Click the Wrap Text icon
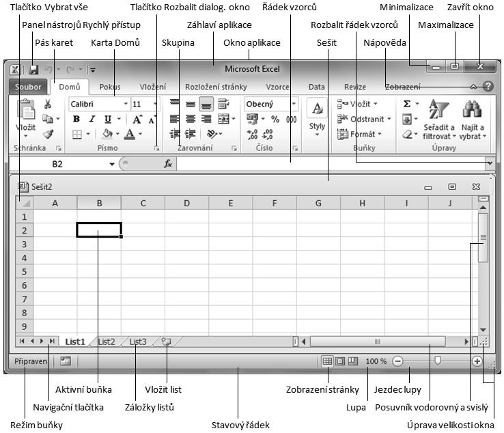This screenshot has width=504, height=433. click(x=223, y=104)
